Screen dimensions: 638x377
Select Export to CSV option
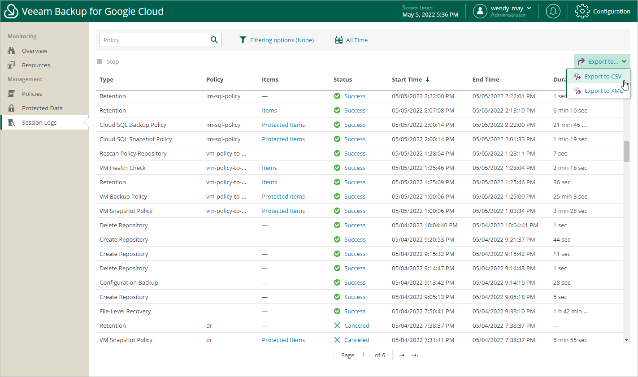[x=603, y=76]
